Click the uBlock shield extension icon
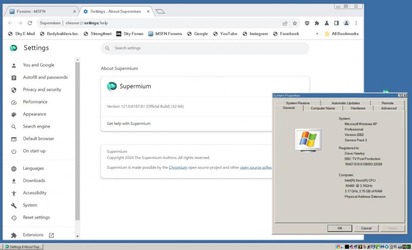Image resolution: width=412 pixels, height=250 pixels. (307, 23)
